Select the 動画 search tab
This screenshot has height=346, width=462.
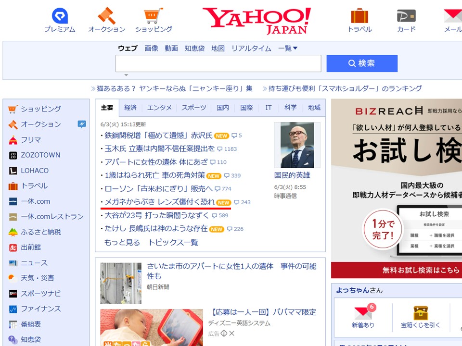pos(171,48)
